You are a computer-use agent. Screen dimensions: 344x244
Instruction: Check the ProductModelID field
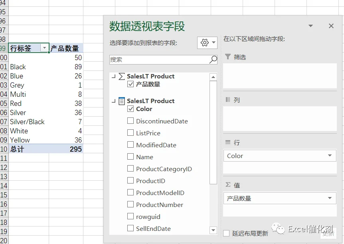pyautogui.click(x=130, y=192)
